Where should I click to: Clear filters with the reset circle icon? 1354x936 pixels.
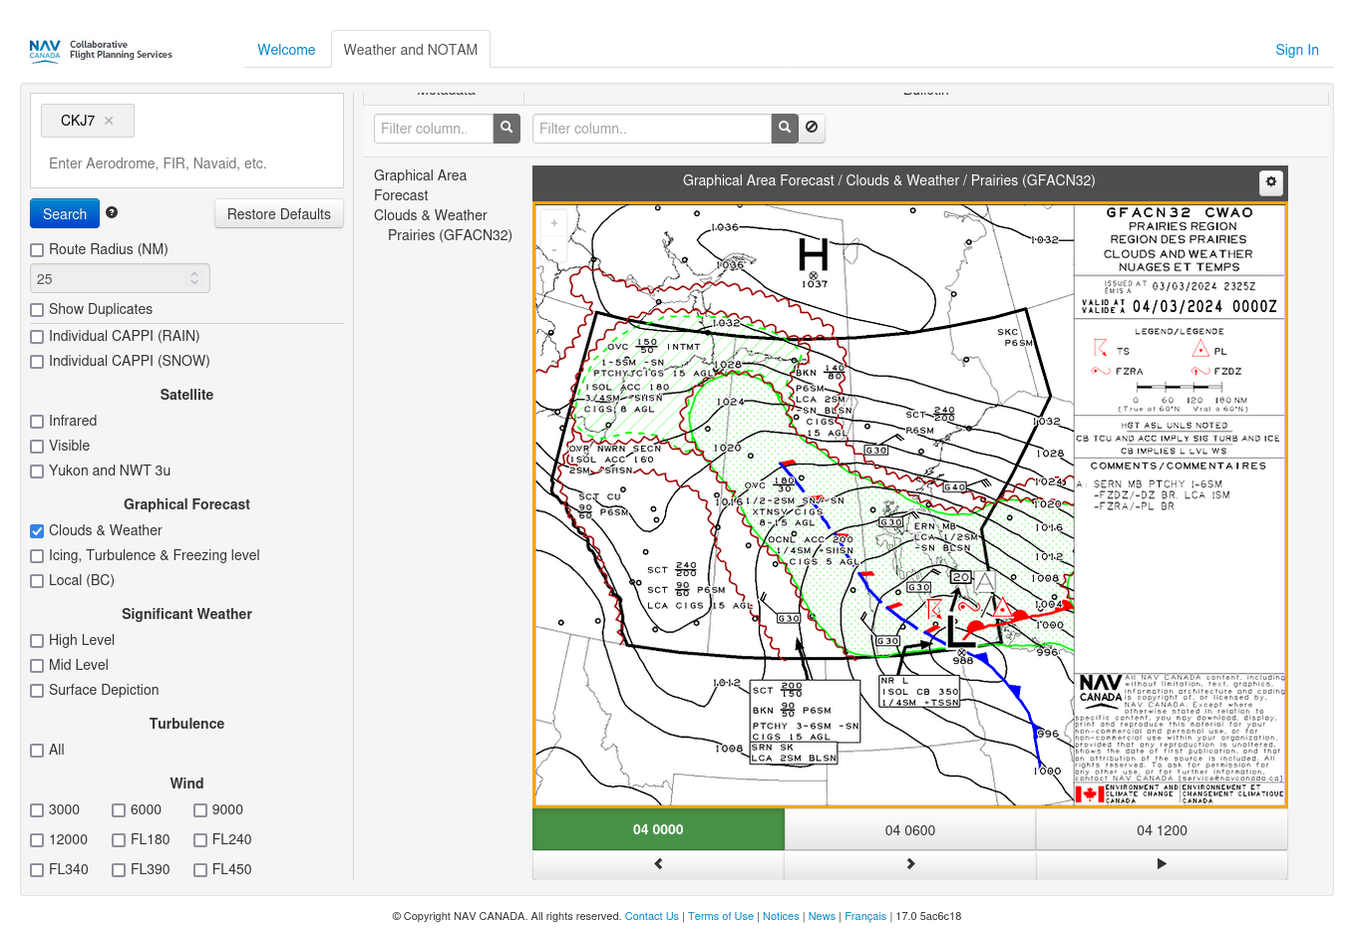tap(812, 128)
